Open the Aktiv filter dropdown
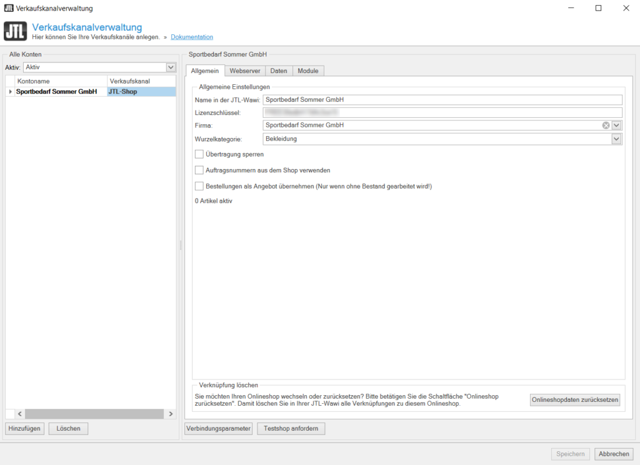Viewport: 640px width, 465px height. click(x=171, y=67)
